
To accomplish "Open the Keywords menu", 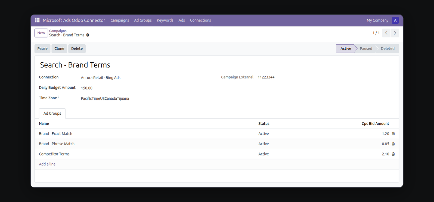I will (165, 20).
